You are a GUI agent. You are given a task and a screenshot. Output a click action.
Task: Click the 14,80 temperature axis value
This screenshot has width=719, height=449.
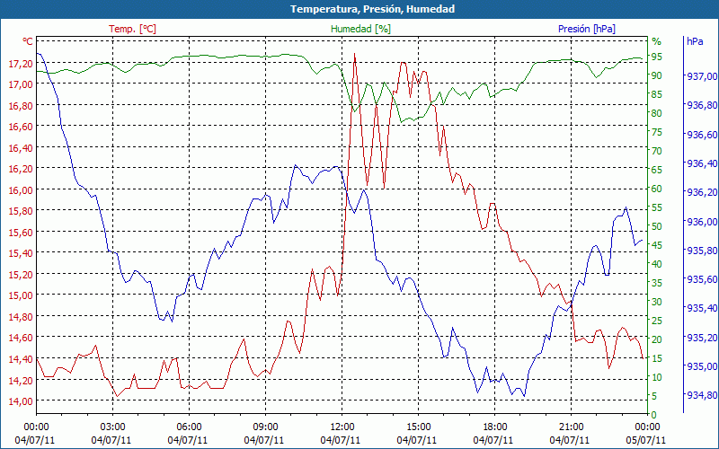point(21,317)
